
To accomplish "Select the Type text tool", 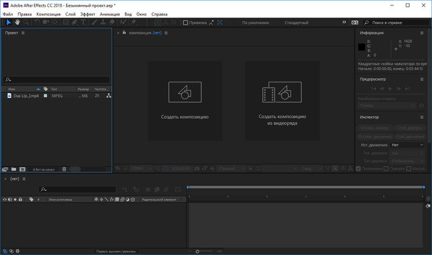I will click(83, 22).
